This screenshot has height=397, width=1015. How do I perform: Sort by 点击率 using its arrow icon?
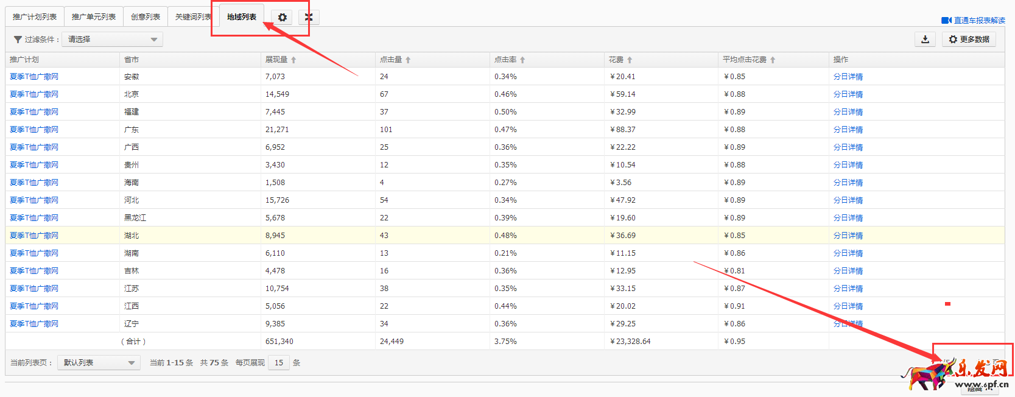[522, 60]
